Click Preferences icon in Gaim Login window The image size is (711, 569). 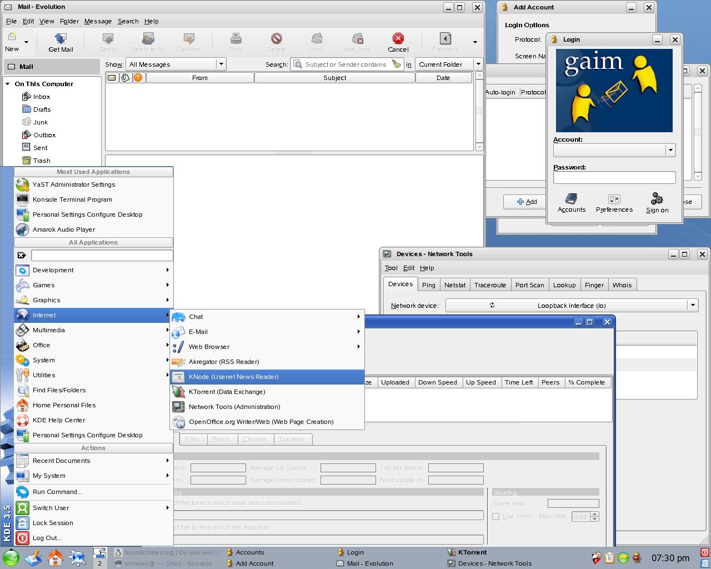tap(614, 199)
